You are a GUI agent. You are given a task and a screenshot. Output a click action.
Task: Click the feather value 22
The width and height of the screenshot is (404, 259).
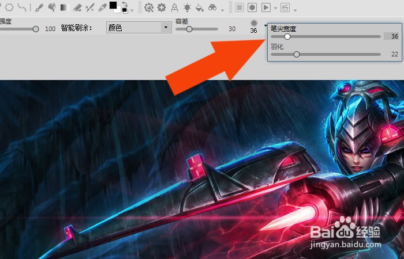[x=394, y=54]
